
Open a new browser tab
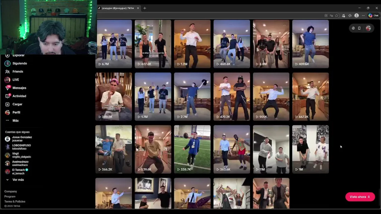[x=145, y=8]
